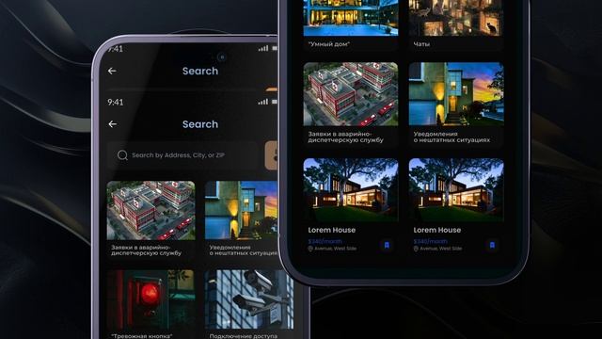Tap the lower 9:41 clock on the left phone
The height and width of the screenshot is (339, 602).
115,103
